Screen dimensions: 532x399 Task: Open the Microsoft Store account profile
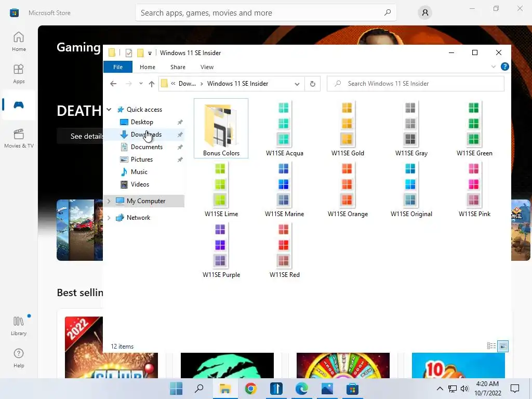tap(425, 13)
